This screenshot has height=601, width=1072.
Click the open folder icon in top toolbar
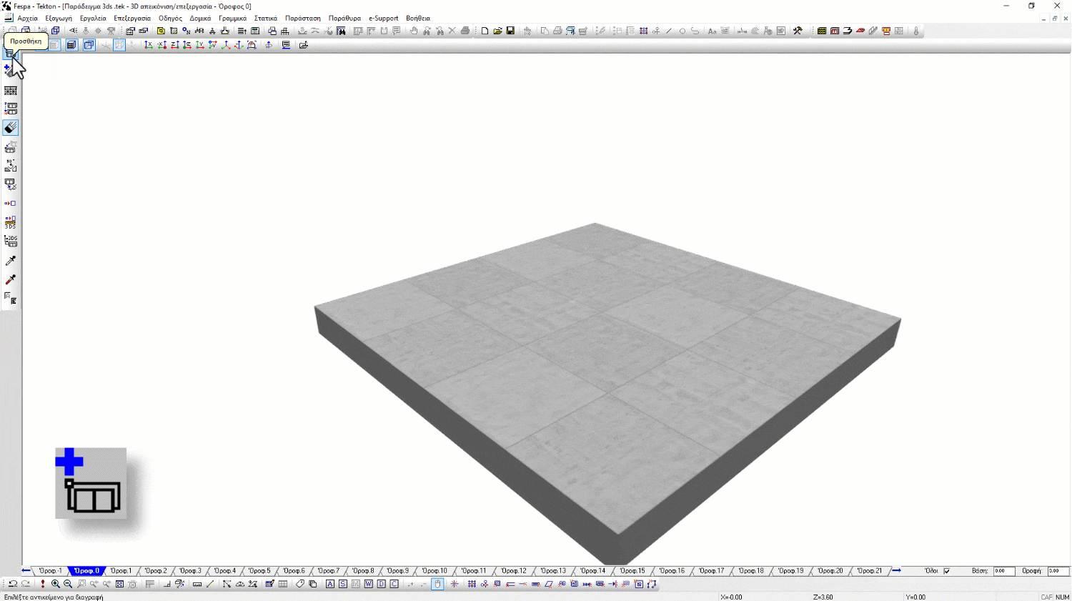click(x=497, y=31)
